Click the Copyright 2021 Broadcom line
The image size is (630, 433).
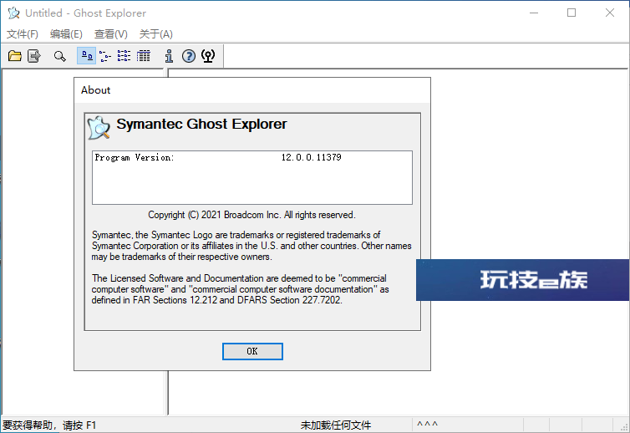pos(252,215)
